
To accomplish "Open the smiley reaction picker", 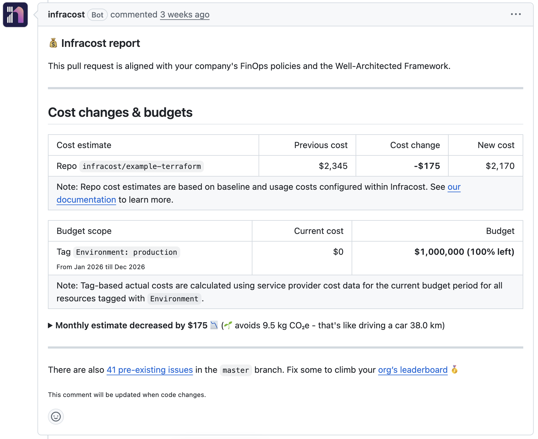I will [x=56, y=417].
